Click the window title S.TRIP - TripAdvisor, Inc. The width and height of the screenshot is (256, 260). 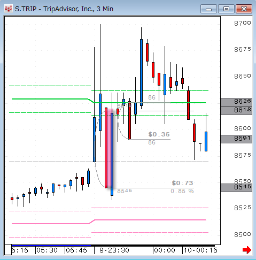click(64, 9)
